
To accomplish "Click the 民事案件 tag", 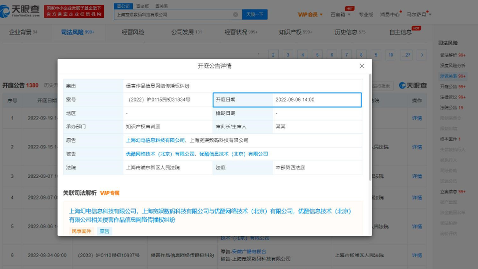I will 81,231.
